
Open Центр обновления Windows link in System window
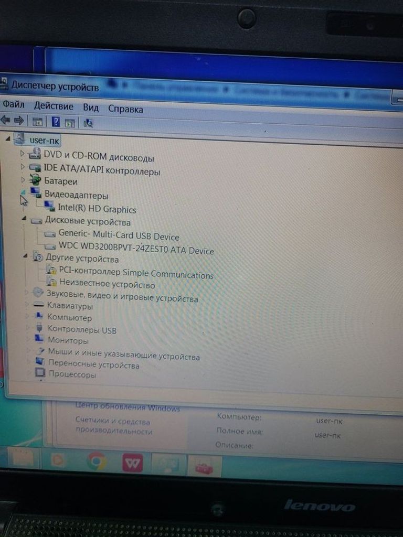click(128, 407)
